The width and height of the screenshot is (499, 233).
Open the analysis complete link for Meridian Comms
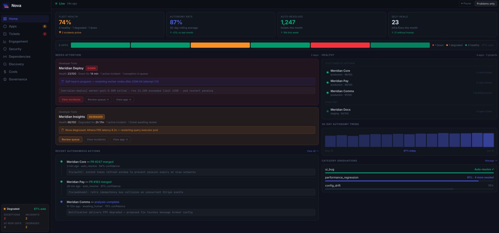click(107, 202)
